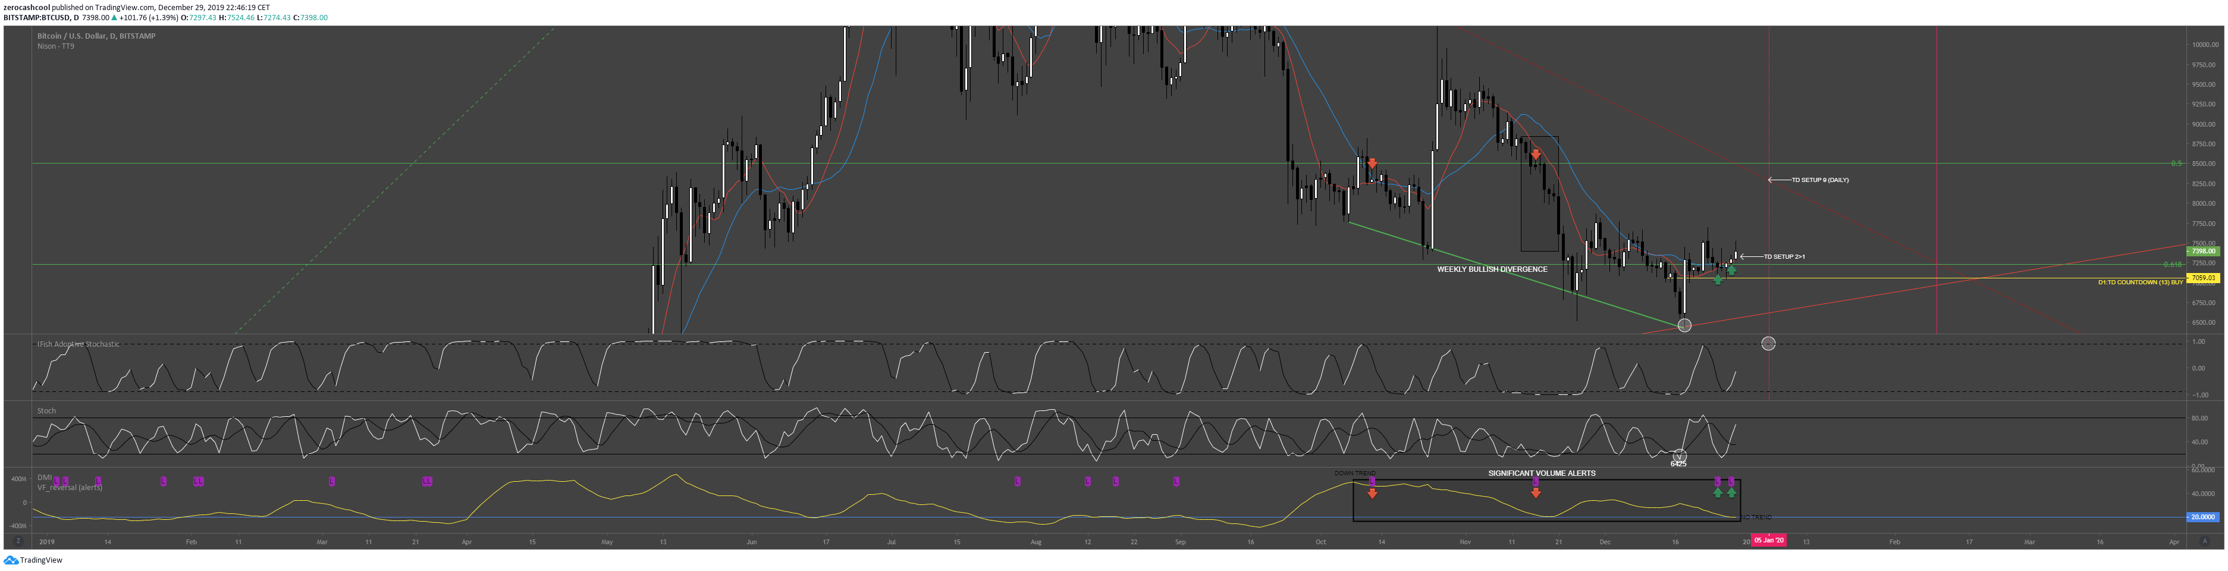
Task: Click the circle marker in the IFish Adaptive Stochastic pane
Action: point(1769,343)
